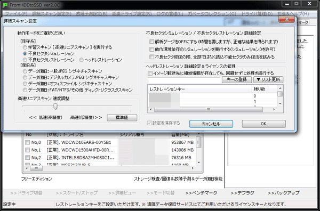Click the ▼リスト更新 button

point(268,79)
